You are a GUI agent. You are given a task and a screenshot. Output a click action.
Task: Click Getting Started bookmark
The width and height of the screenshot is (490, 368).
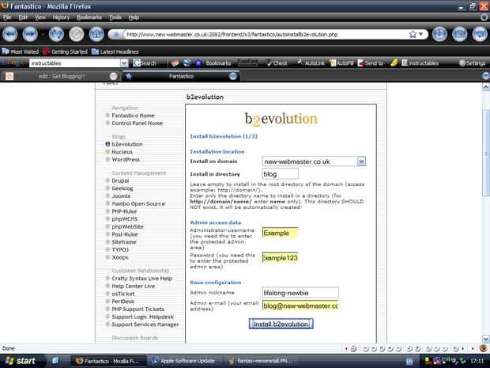point(66,51)
